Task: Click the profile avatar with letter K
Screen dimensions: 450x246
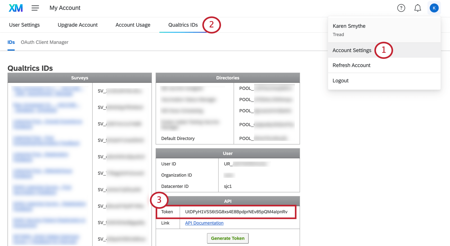Action: 434,8
